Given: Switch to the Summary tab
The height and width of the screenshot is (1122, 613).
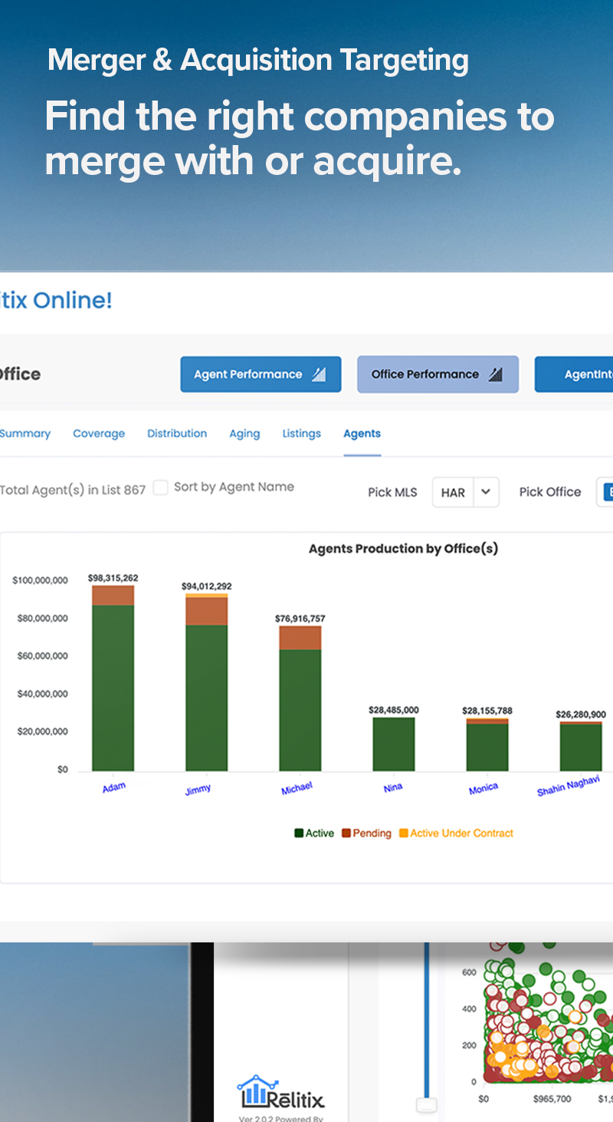Looking at the screenshot, I should (25, 434).
